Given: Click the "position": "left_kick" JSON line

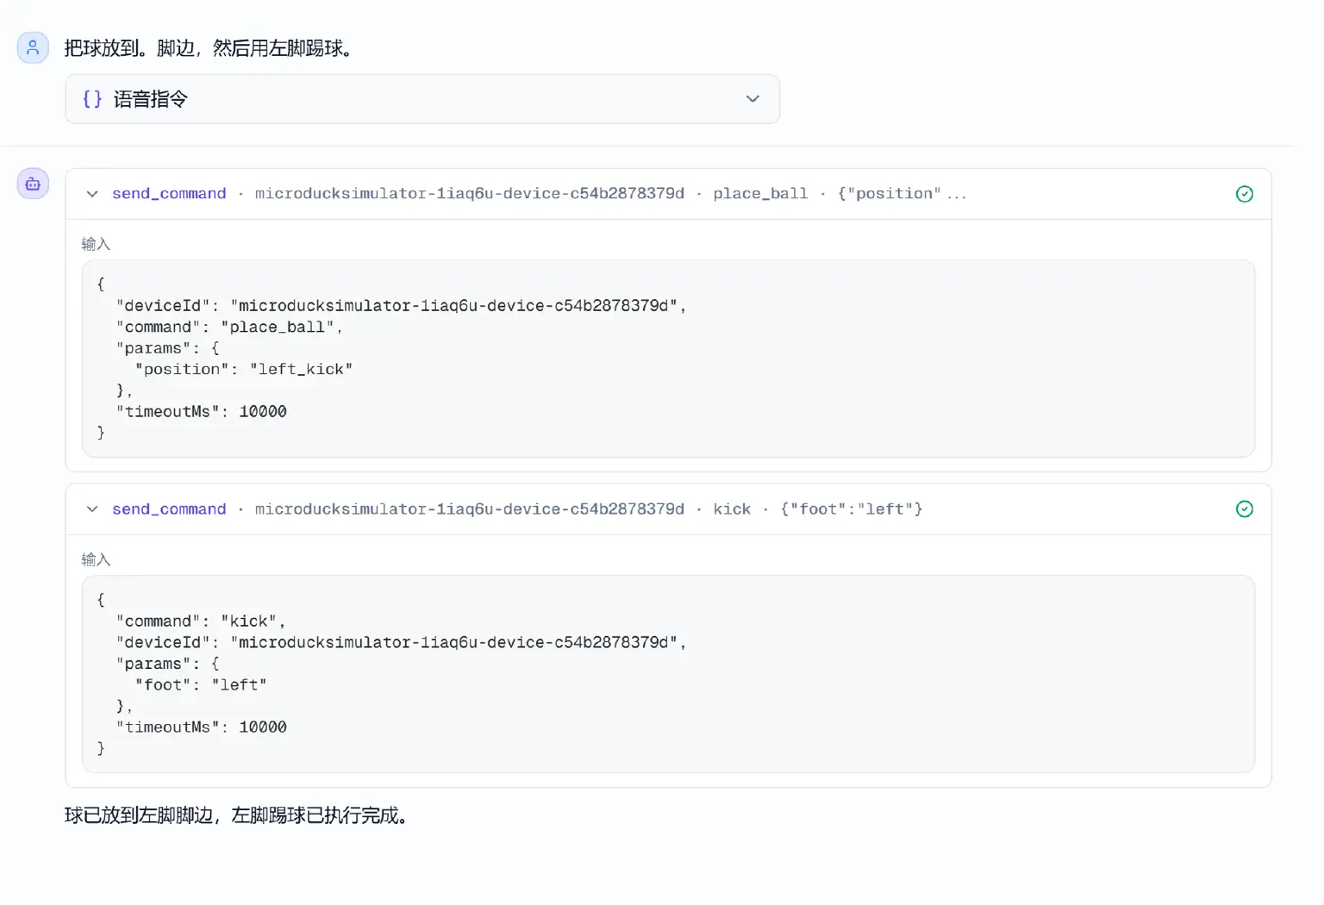Looking at the screenshot, I should 244,369.
